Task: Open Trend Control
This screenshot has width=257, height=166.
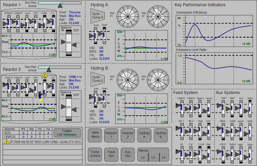Action: pos(95,154)
